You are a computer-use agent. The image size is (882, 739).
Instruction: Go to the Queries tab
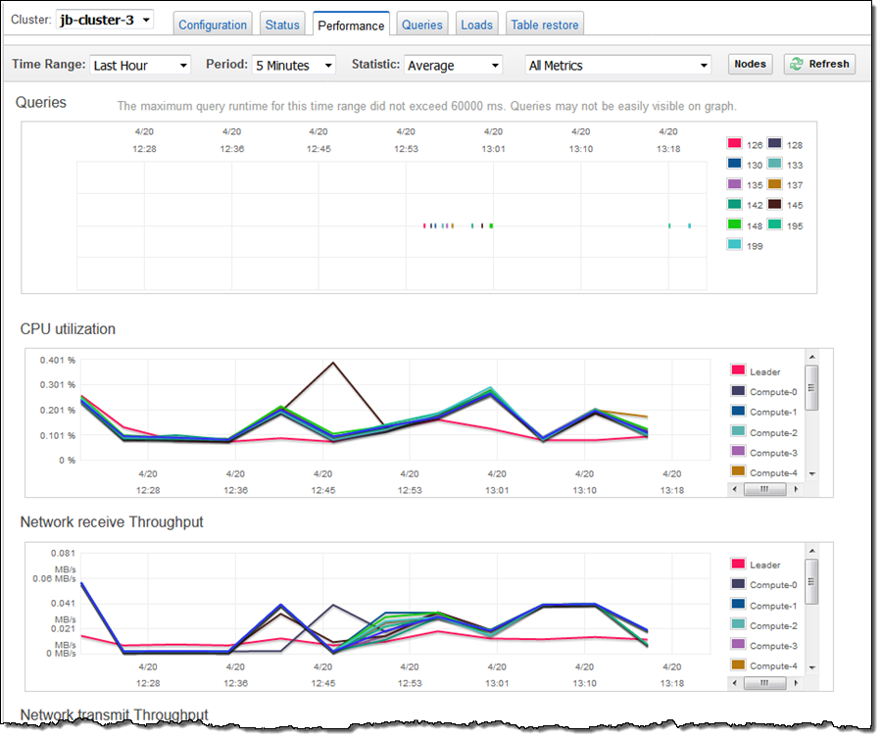(422, 25)
